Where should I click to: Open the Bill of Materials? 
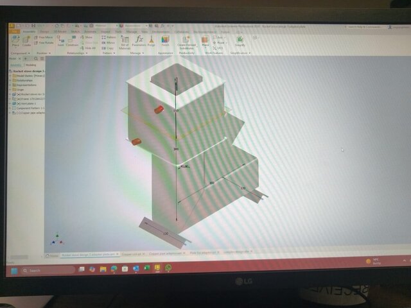(x=125, y=42)
